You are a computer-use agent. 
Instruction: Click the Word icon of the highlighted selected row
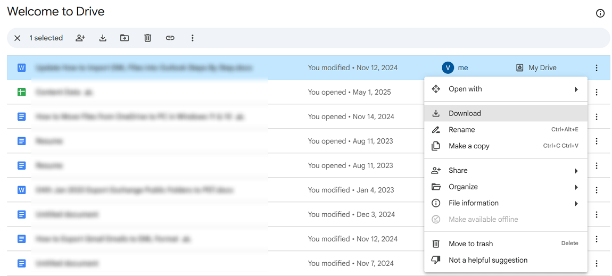(21, 68)
